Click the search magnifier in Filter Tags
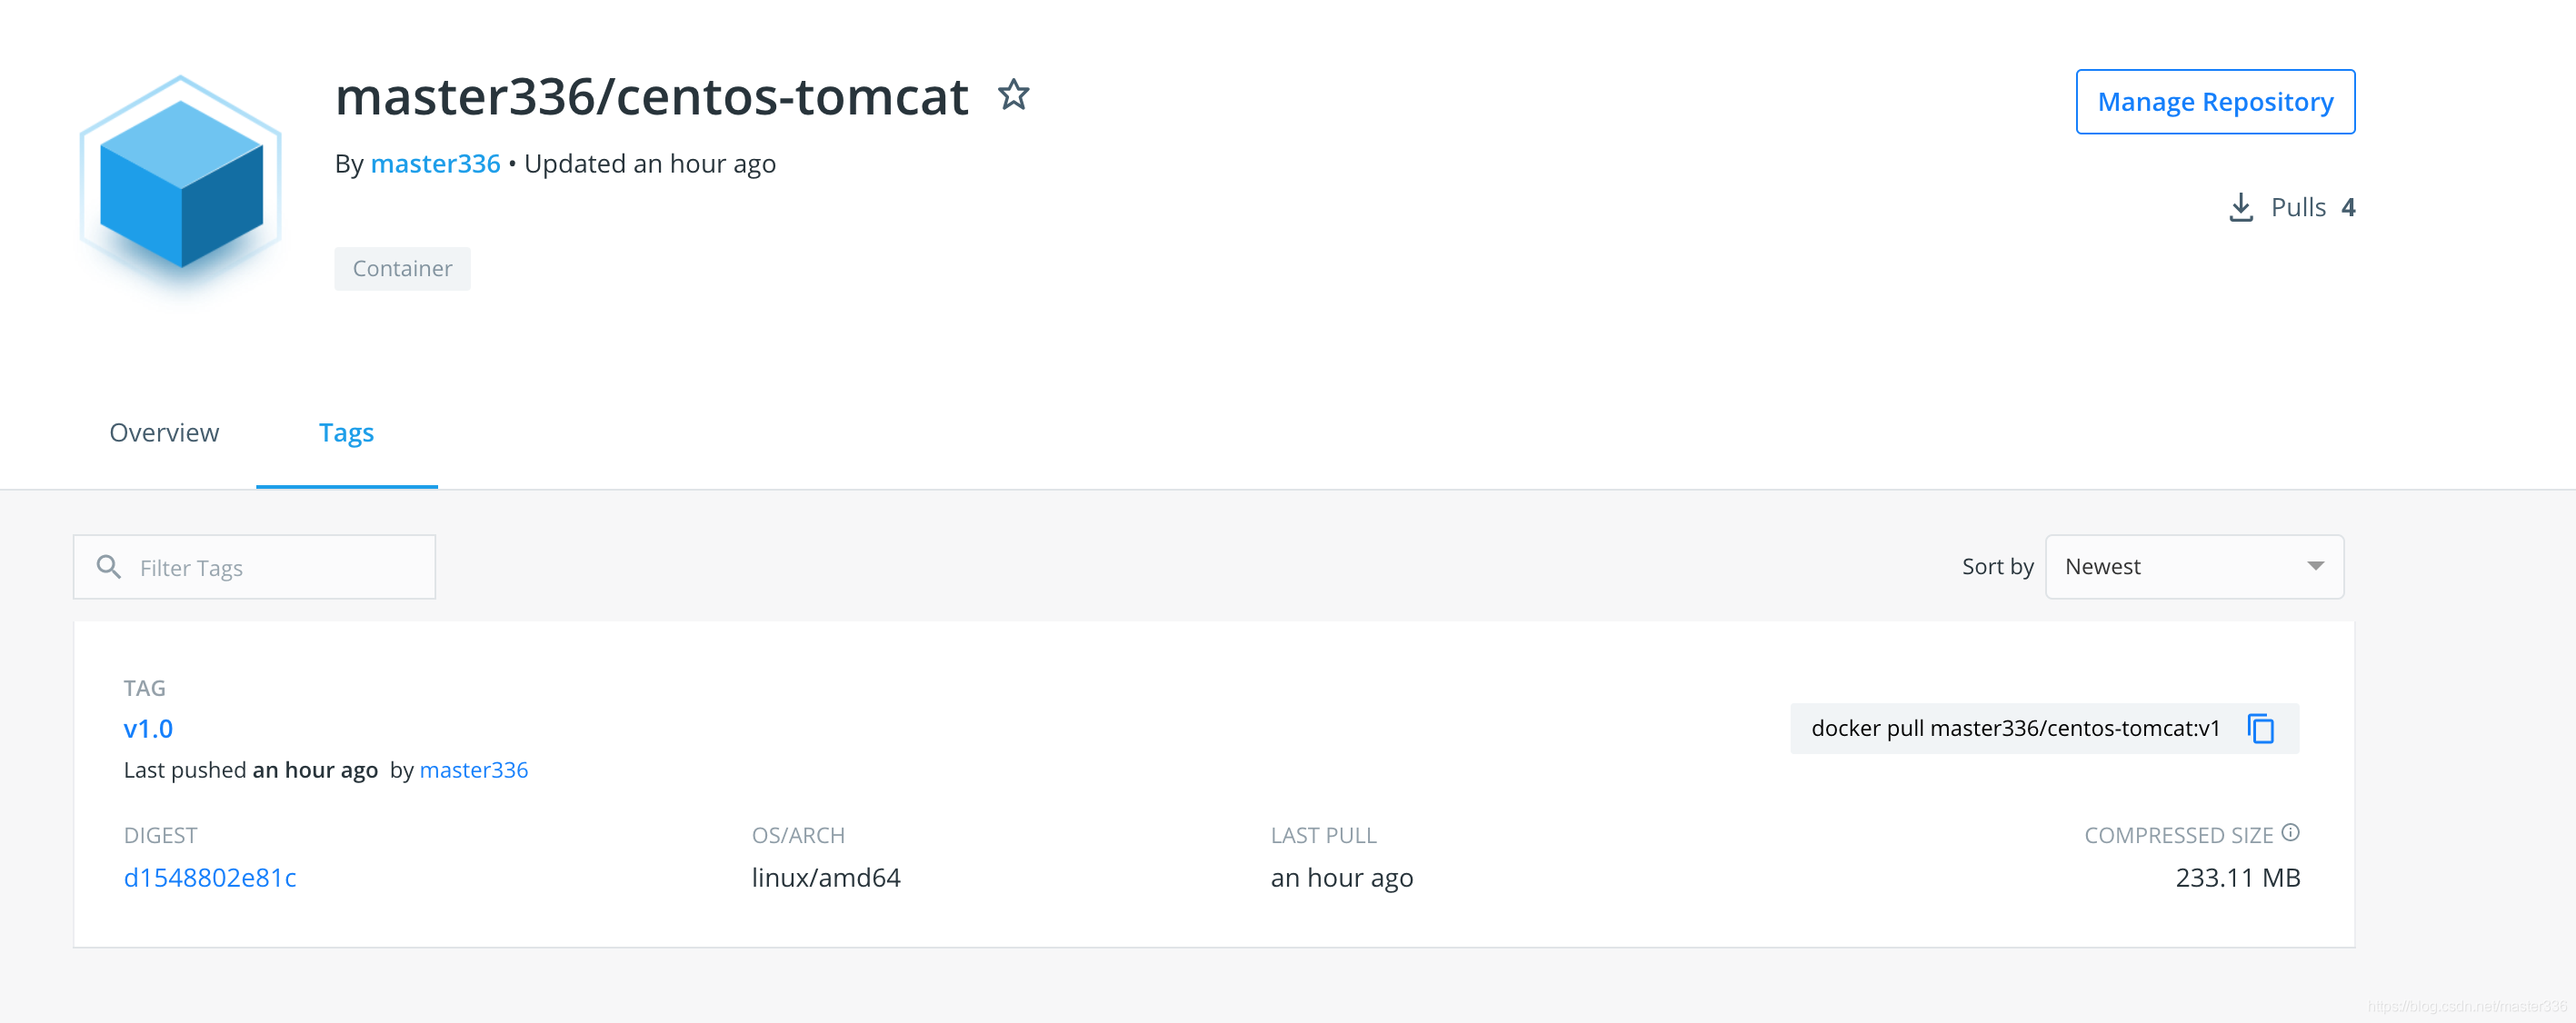 [x=108, y=567]
